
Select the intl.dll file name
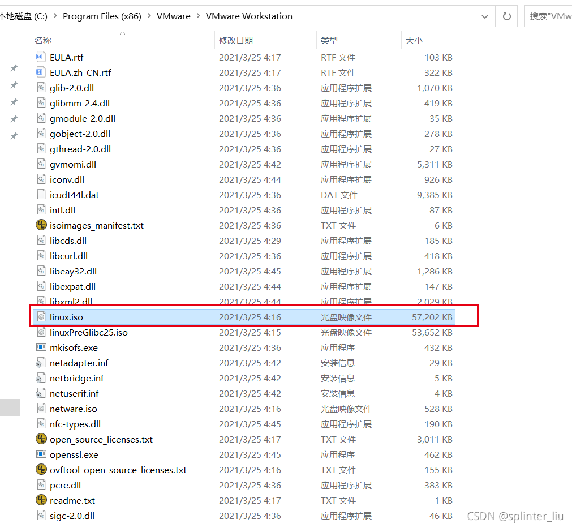point(63,210)
